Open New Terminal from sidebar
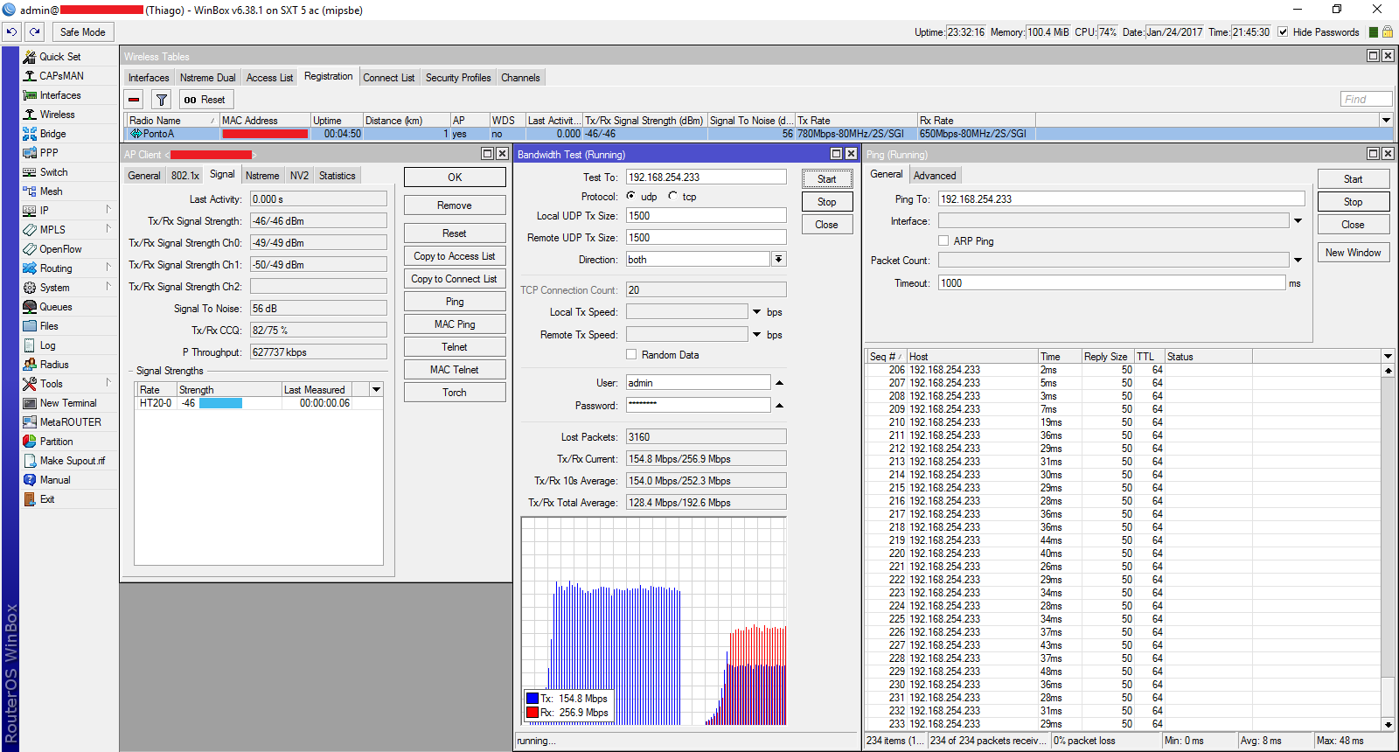The width and height of the screenshot is (1399, 752). (x=68, y=403)
